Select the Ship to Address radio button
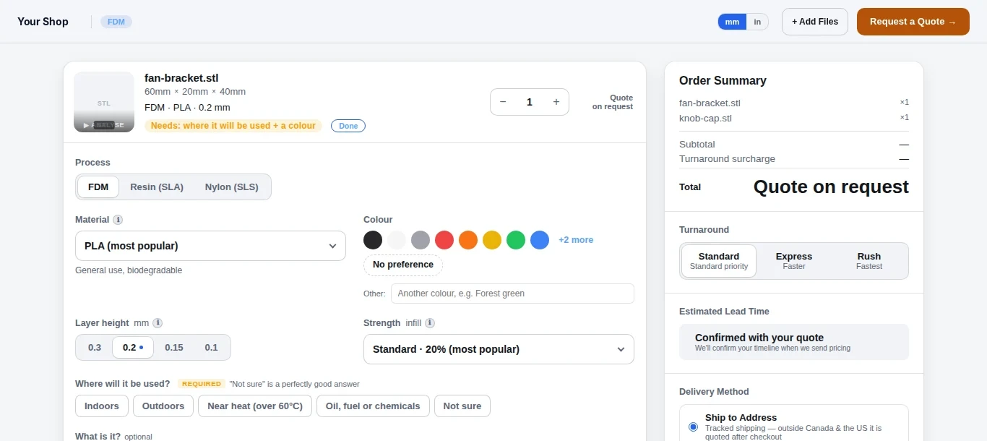Screen dimensions: 987x441 [694, 427]
